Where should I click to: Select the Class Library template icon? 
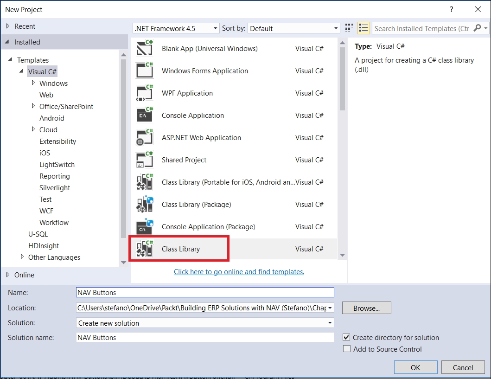tap(145, 248)
